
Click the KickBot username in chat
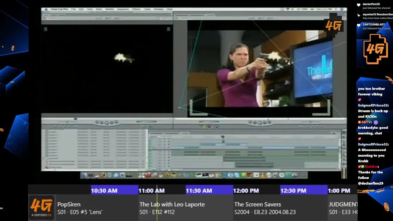click(x=371, y=167)
